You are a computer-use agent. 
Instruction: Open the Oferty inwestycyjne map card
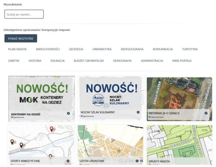pyautogui.click(x=41, y=145)
